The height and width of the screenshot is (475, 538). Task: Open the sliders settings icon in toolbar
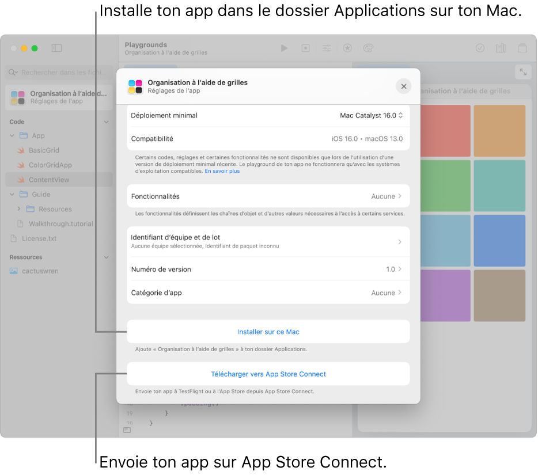pyautogui.click(x=327, y=48)
